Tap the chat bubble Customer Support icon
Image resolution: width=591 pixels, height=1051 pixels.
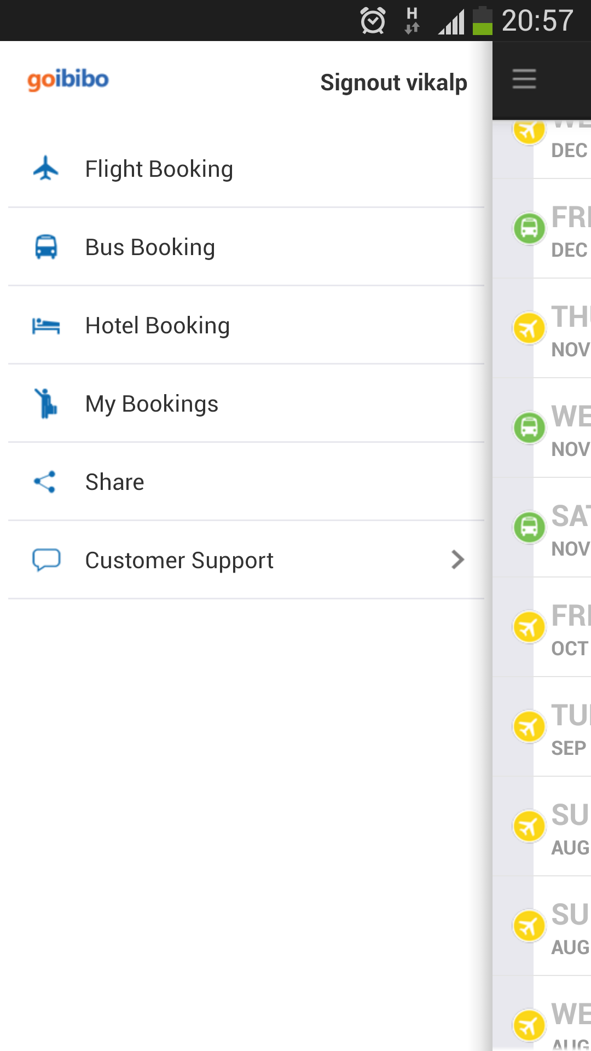pos(46,560)
